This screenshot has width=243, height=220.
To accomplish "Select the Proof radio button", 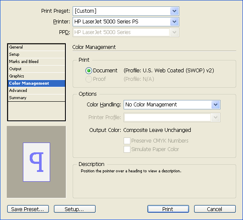I will click(89, 79).
